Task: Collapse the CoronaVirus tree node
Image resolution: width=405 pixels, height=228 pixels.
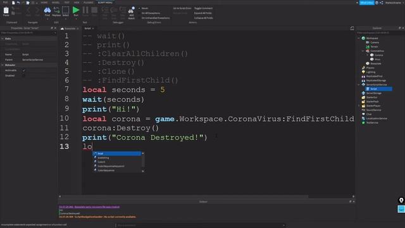Action: (363, 51)
